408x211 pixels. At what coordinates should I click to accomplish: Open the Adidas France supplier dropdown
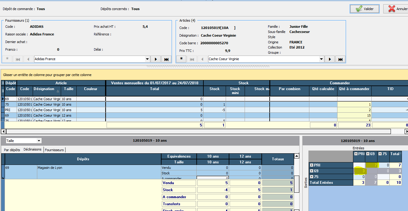click(x=147, y=59)
